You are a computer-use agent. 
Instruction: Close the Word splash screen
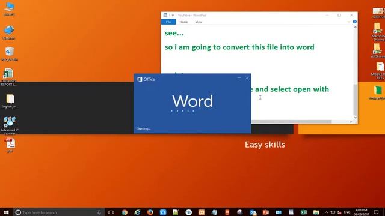247,78
